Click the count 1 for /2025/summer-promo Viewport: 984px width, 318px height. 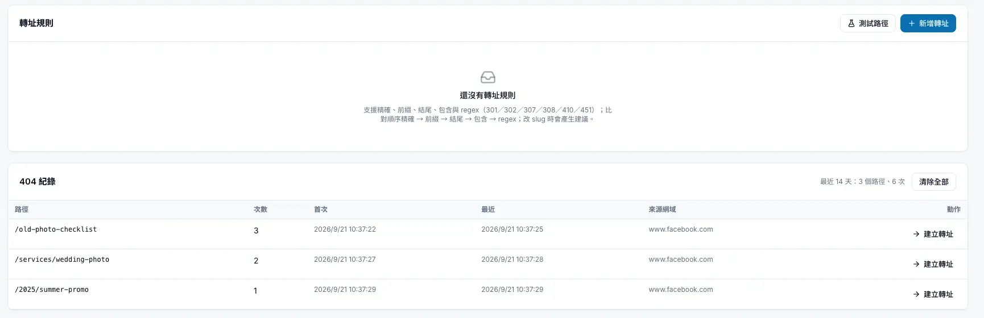pyautogui.click(x=255, y=291)
